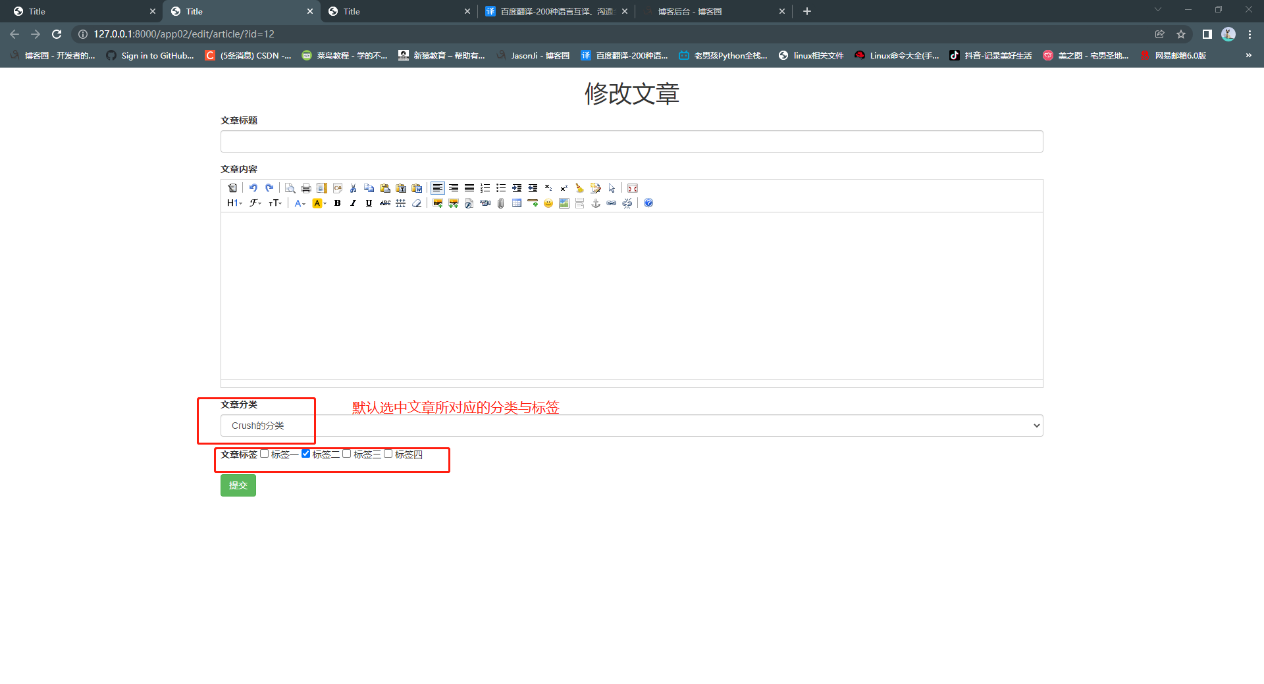1264x684 pixels.
Task: Insert a table
Action: (516, 203)
